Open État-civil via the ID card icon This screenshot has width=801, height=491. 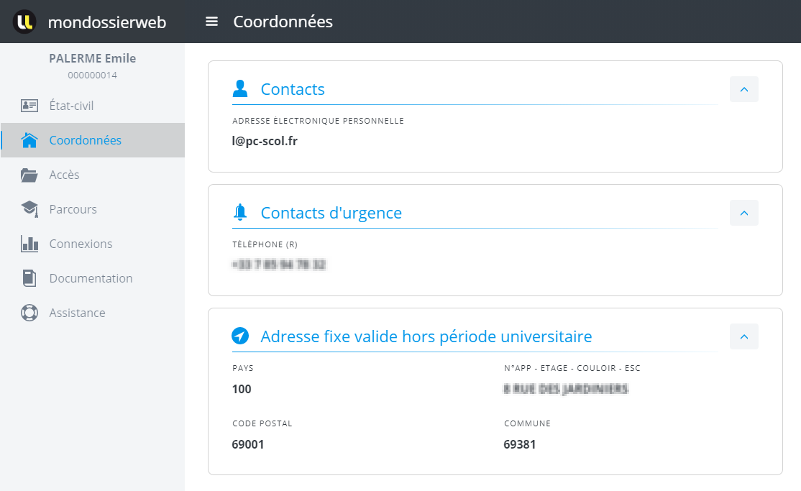pos(29,106)
